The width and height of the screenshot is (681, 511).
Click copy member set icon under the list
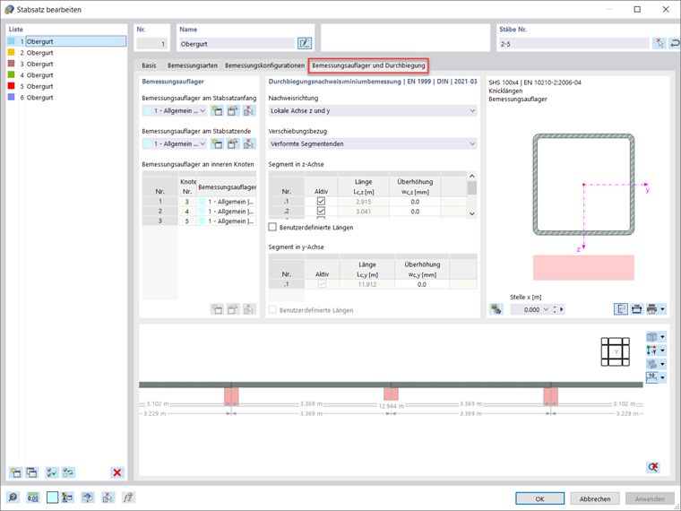[31, 472]
